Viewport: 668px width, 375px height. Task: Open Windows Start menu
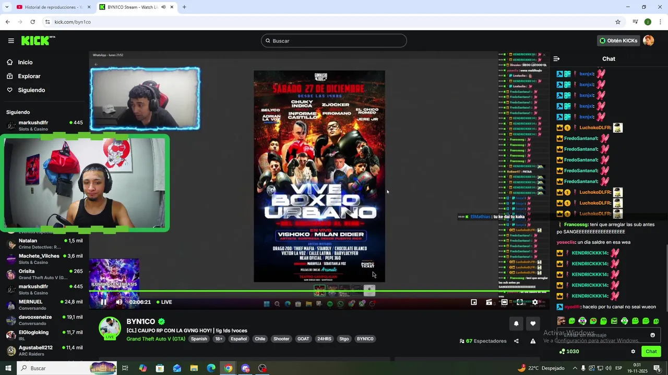(8, 368)
